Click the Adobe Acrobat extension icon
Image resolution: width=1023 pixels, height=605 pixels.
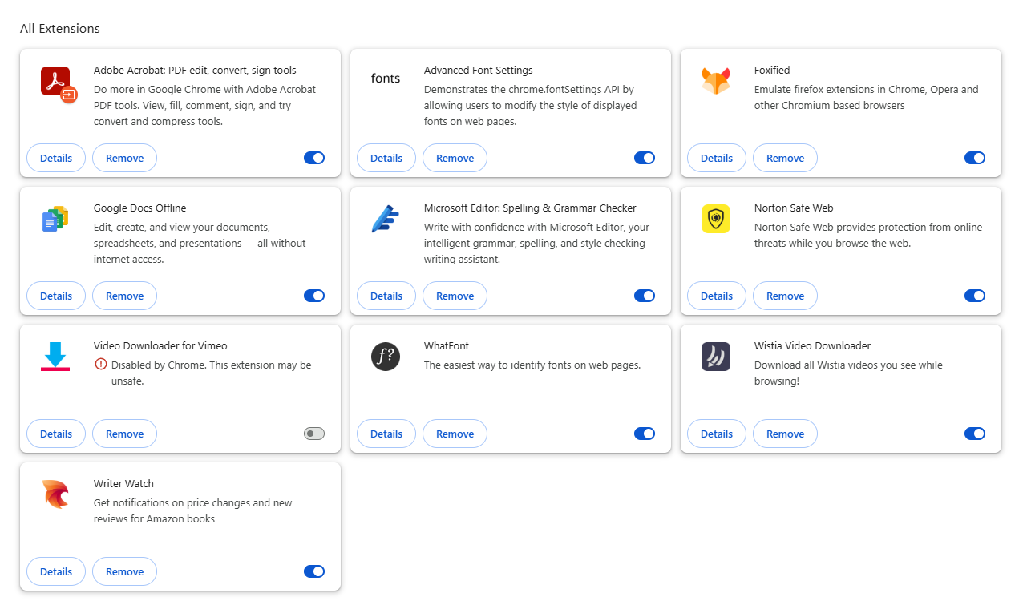pos(58,83)
